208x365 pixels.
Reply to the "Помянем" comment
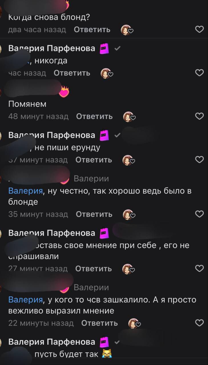coord(94,116)
